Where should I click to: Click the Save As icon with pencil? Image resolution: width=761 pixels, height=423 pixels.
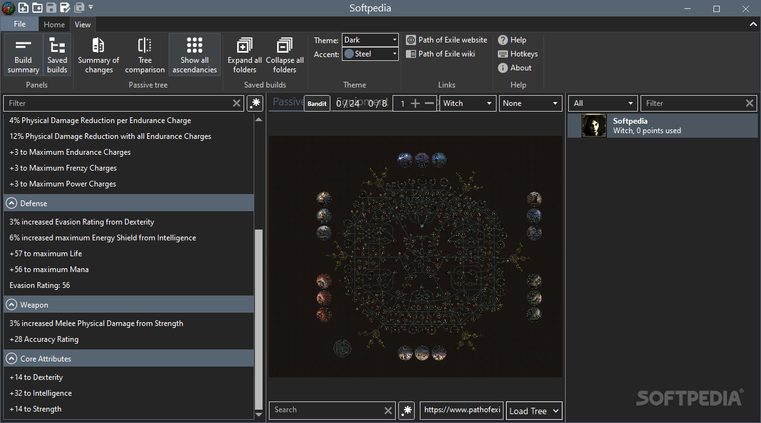click(65, 8)
